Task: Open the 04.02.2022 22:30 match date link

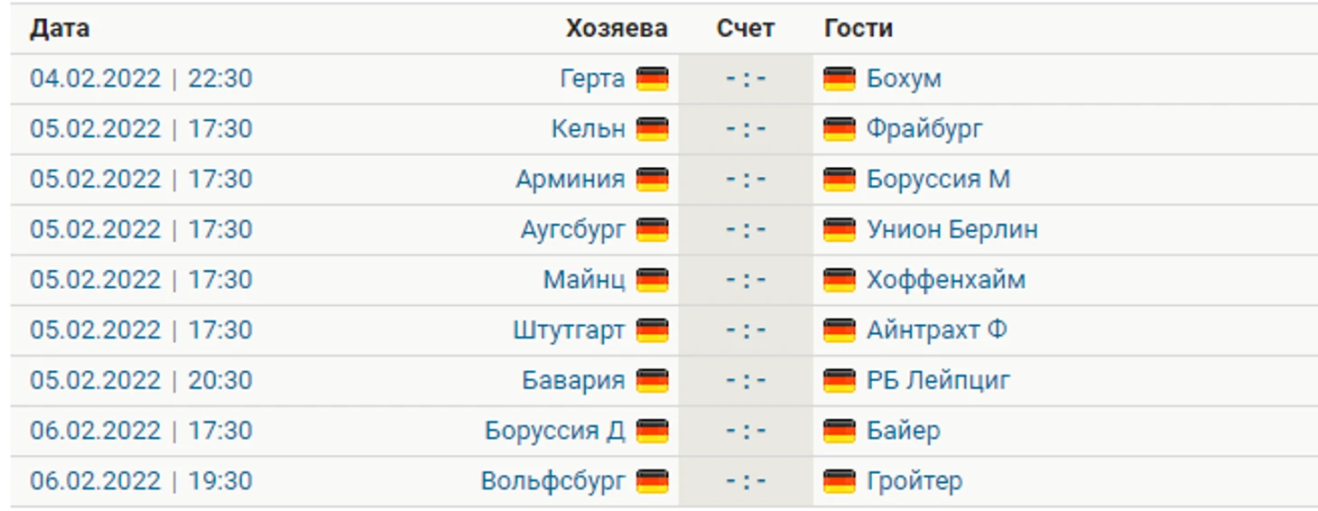Action: coord(141,79)
